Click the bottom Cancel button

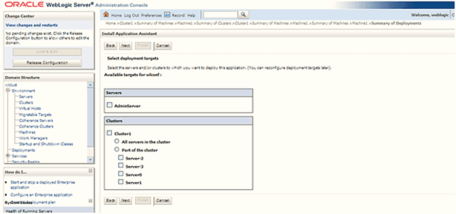tap(163, 200)
